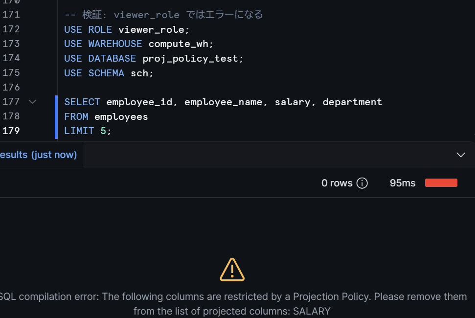Click the 95ms execution time label

pyautogui.click(x=403, y=183)
